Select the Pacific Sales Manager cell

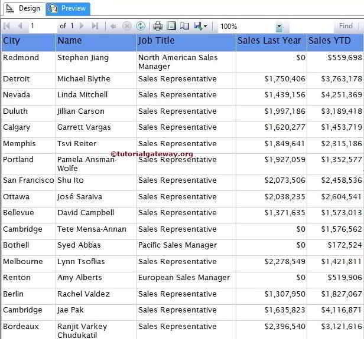tap(186, 248)
